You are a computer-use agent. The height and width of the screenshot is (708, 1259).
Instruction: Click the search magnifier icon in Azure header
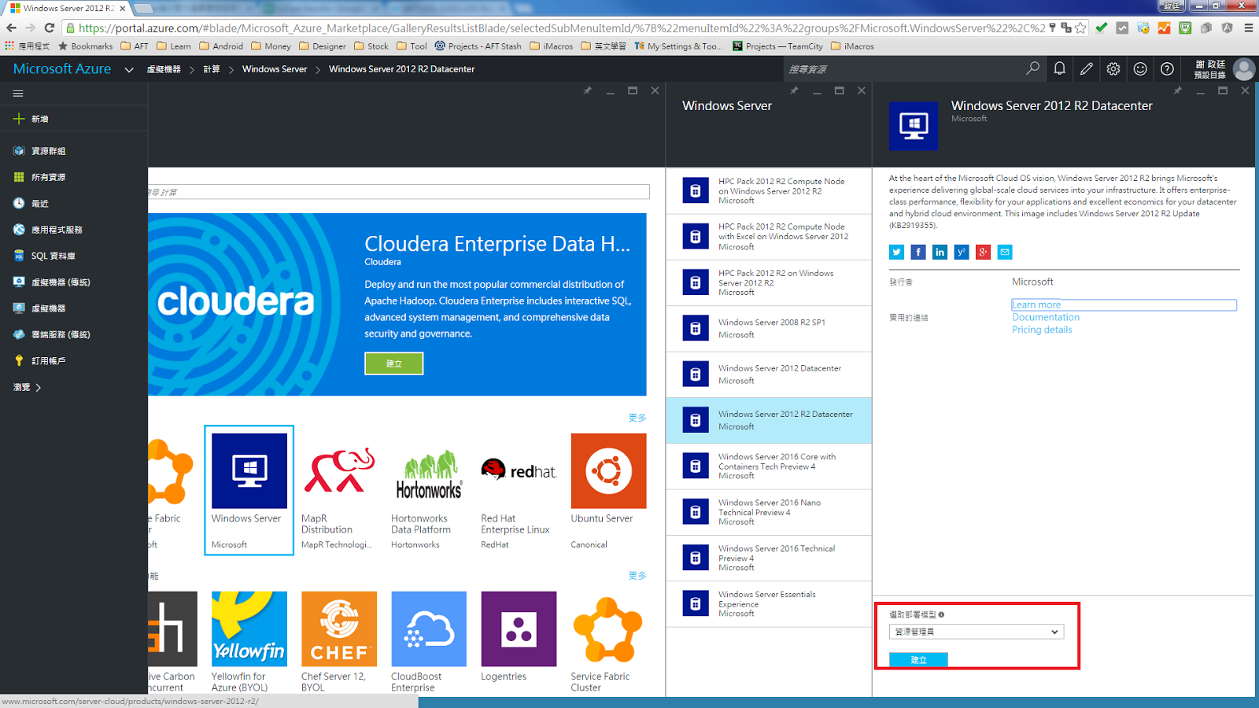pyautogui.click(x=1032, y=68)
